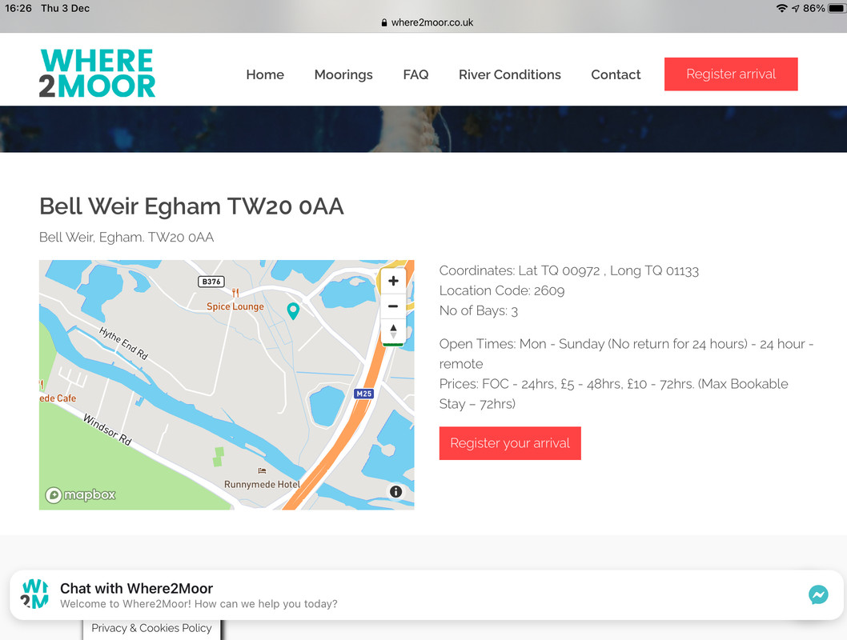
Task: Select the Location Code: 2609 text
Action: click(x=502, y=291)
